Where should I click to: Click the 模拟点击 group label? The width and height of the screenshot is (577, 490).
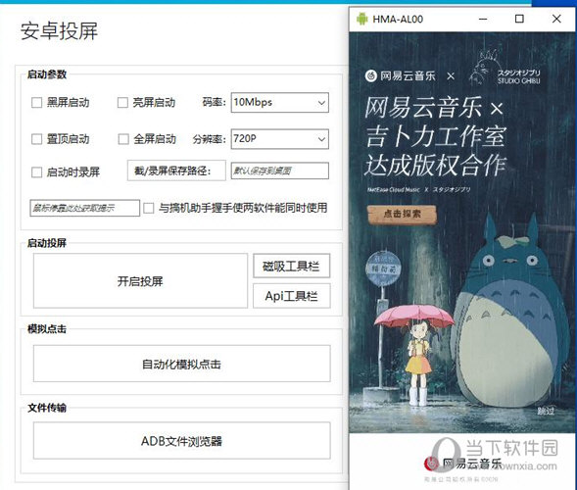pyautogui.click(x=47, y=328)
